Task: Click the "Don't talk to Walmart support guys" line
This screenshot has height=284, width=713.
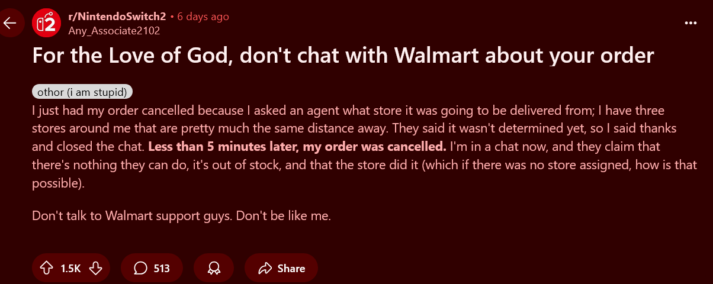Action: click(181, 216)
